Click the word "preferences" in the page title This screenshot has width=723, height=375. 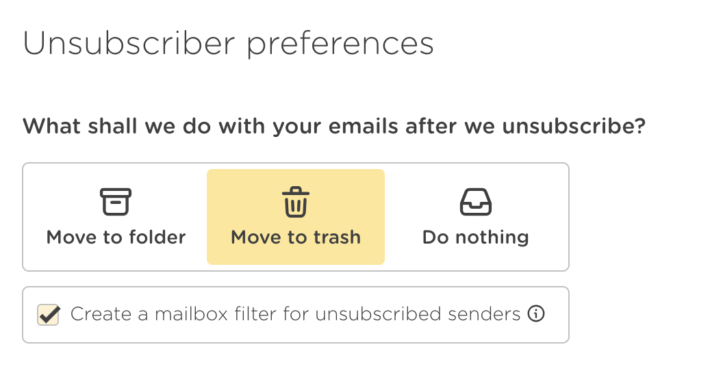click(x=340, y=45)
